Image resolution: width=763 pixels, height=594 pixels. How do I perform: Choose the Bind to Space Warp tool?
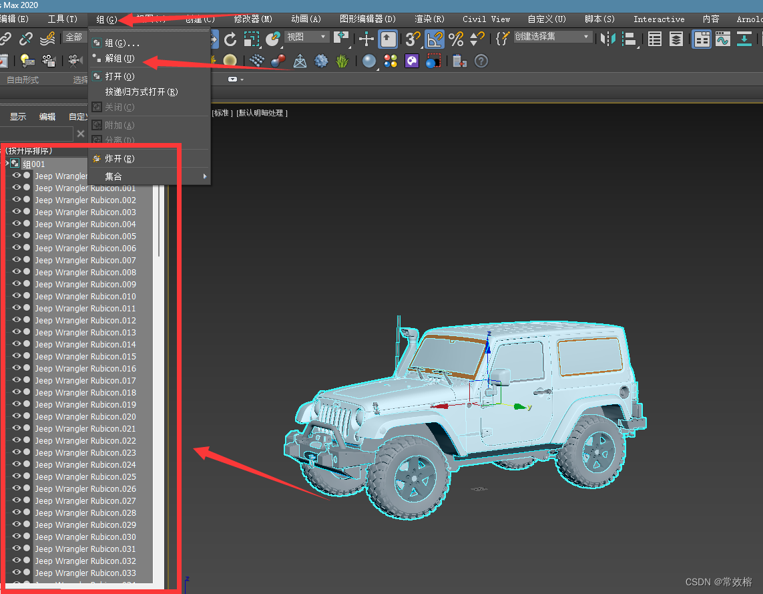click(x=47, y=39)
